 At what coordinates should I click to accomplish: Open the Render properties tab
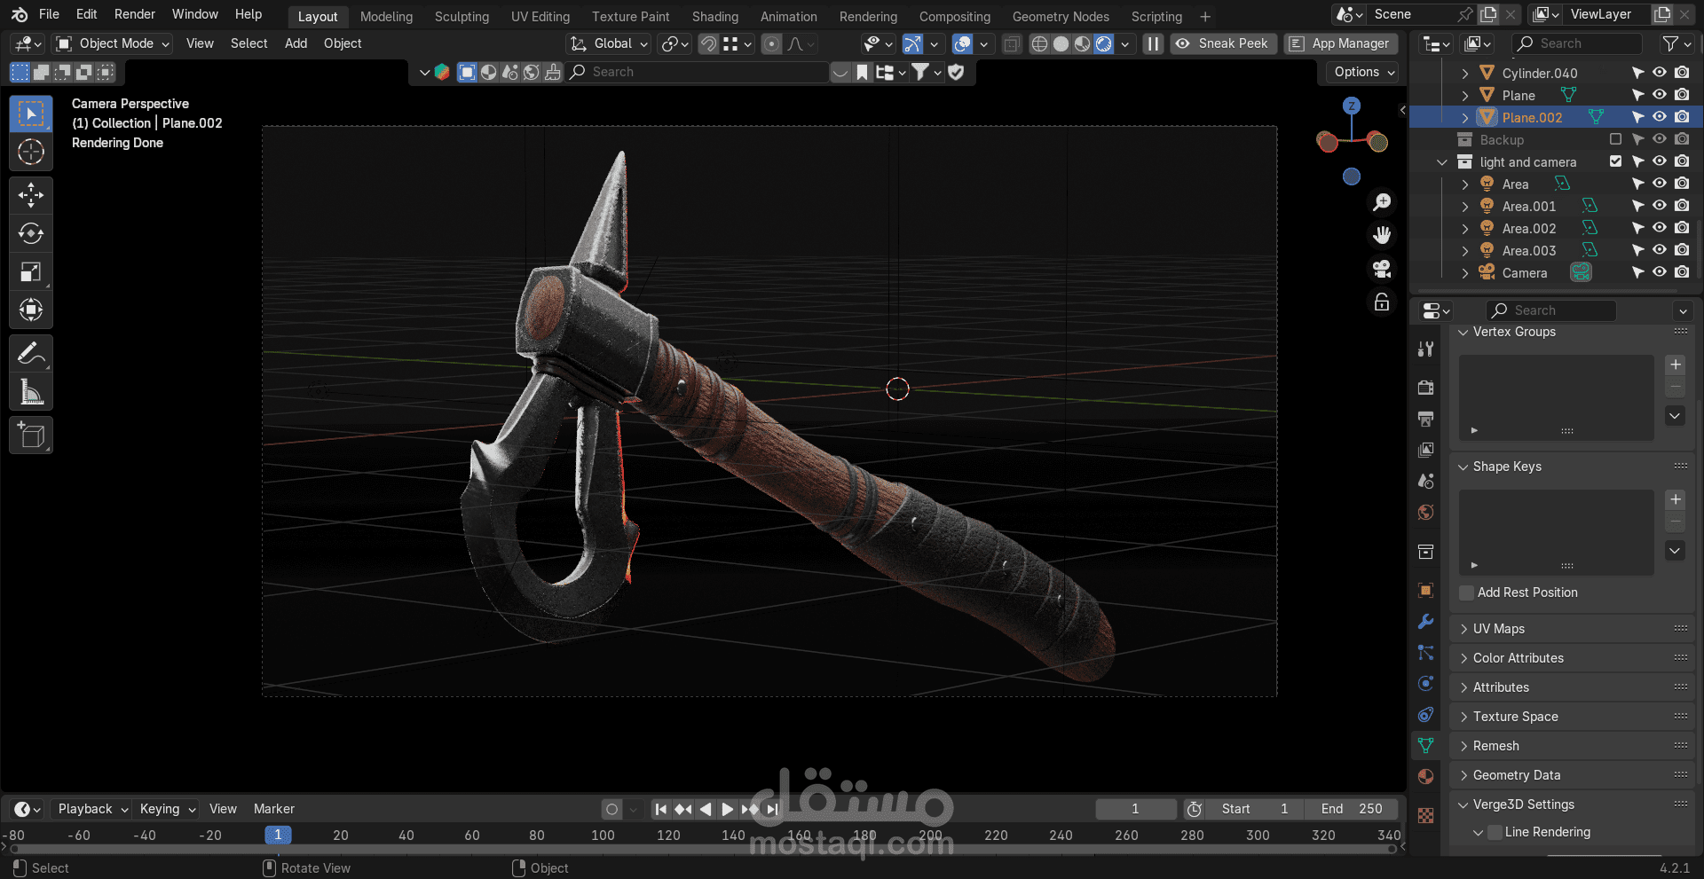pyautogui.click(x=1426, y=388)
